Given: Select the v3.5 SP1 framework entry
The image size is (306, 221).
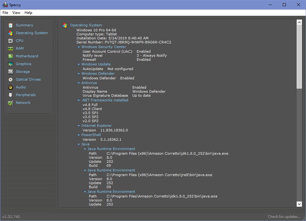Looking at the screenshot, I should coord(90,113).
